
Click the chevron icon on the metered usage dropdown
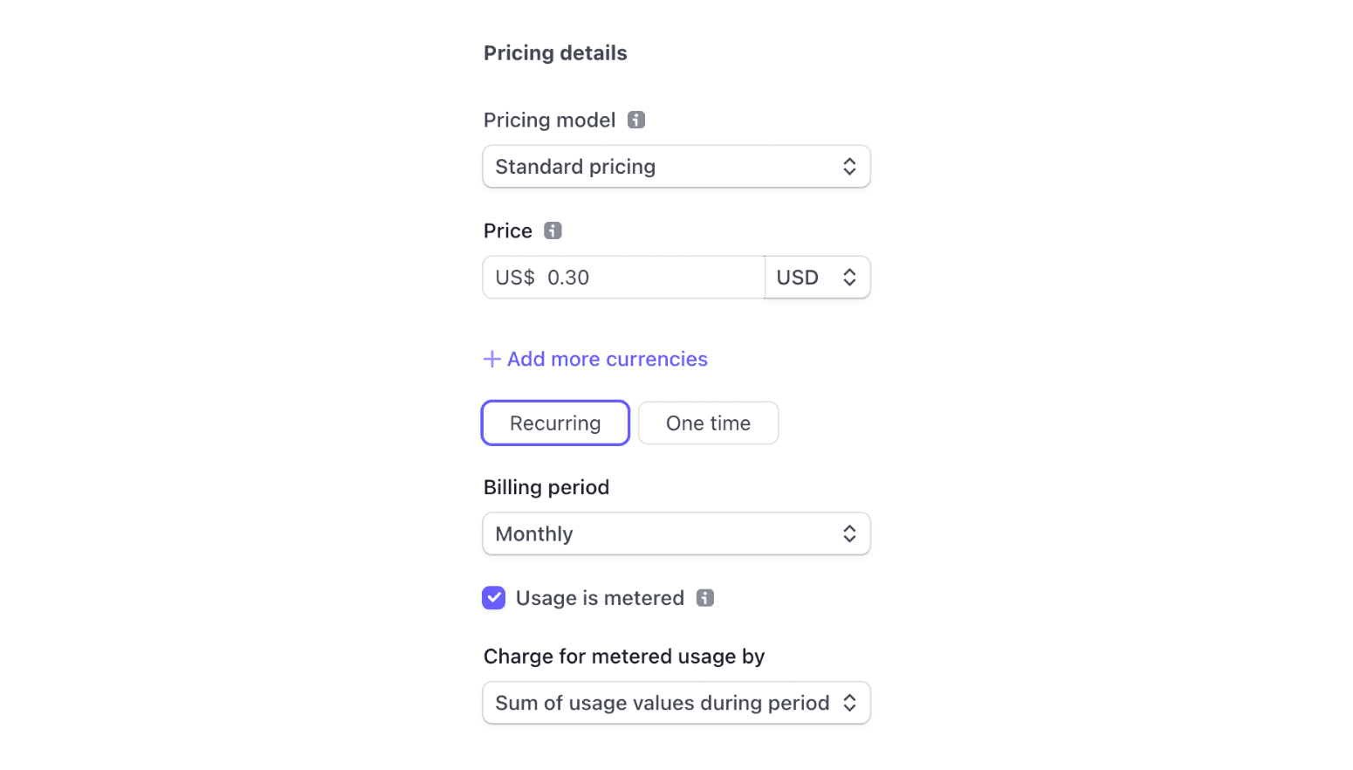(x=849, y=703)
